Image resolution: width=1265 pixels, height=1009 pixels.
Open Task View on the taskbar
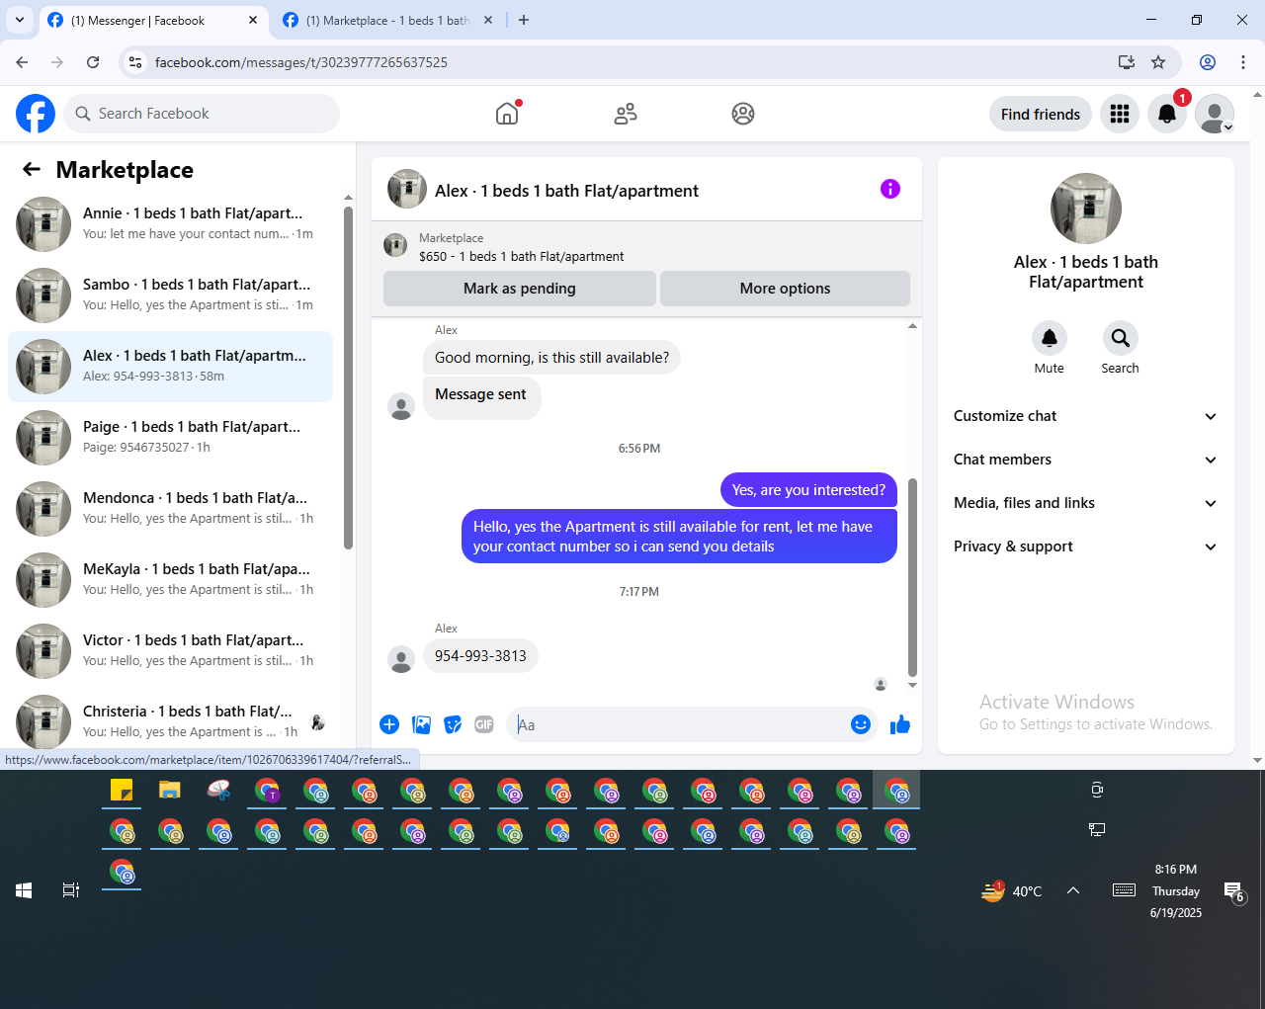coord(71,890)
